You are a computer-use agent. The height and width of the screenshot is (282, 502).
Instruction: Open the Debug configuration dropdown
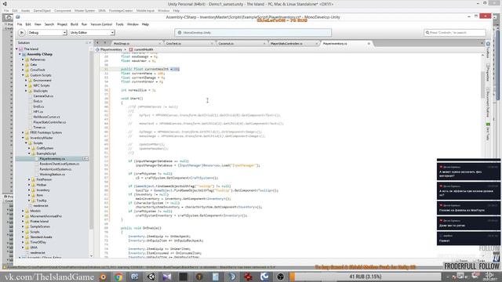47,33
